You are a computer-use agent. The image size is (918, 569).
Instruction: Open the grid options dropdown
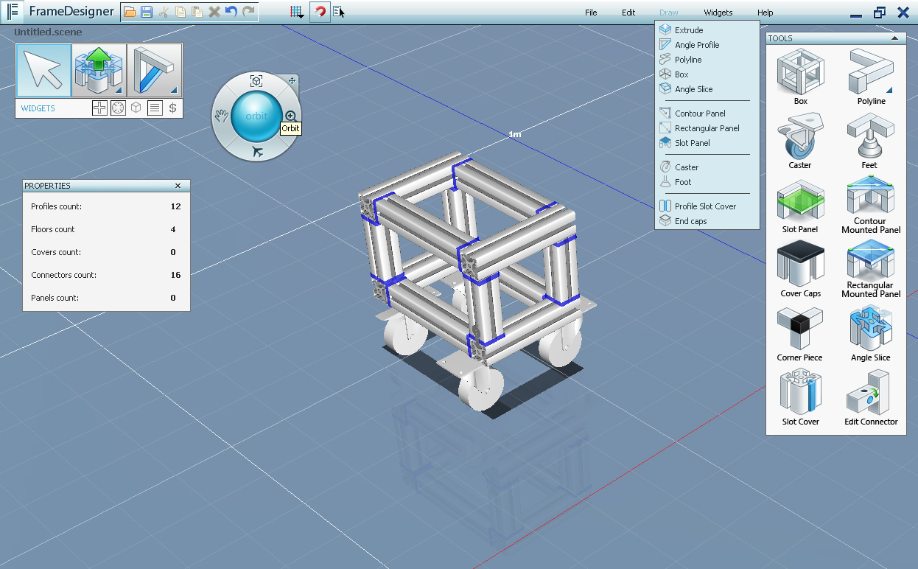click(296, 12)
